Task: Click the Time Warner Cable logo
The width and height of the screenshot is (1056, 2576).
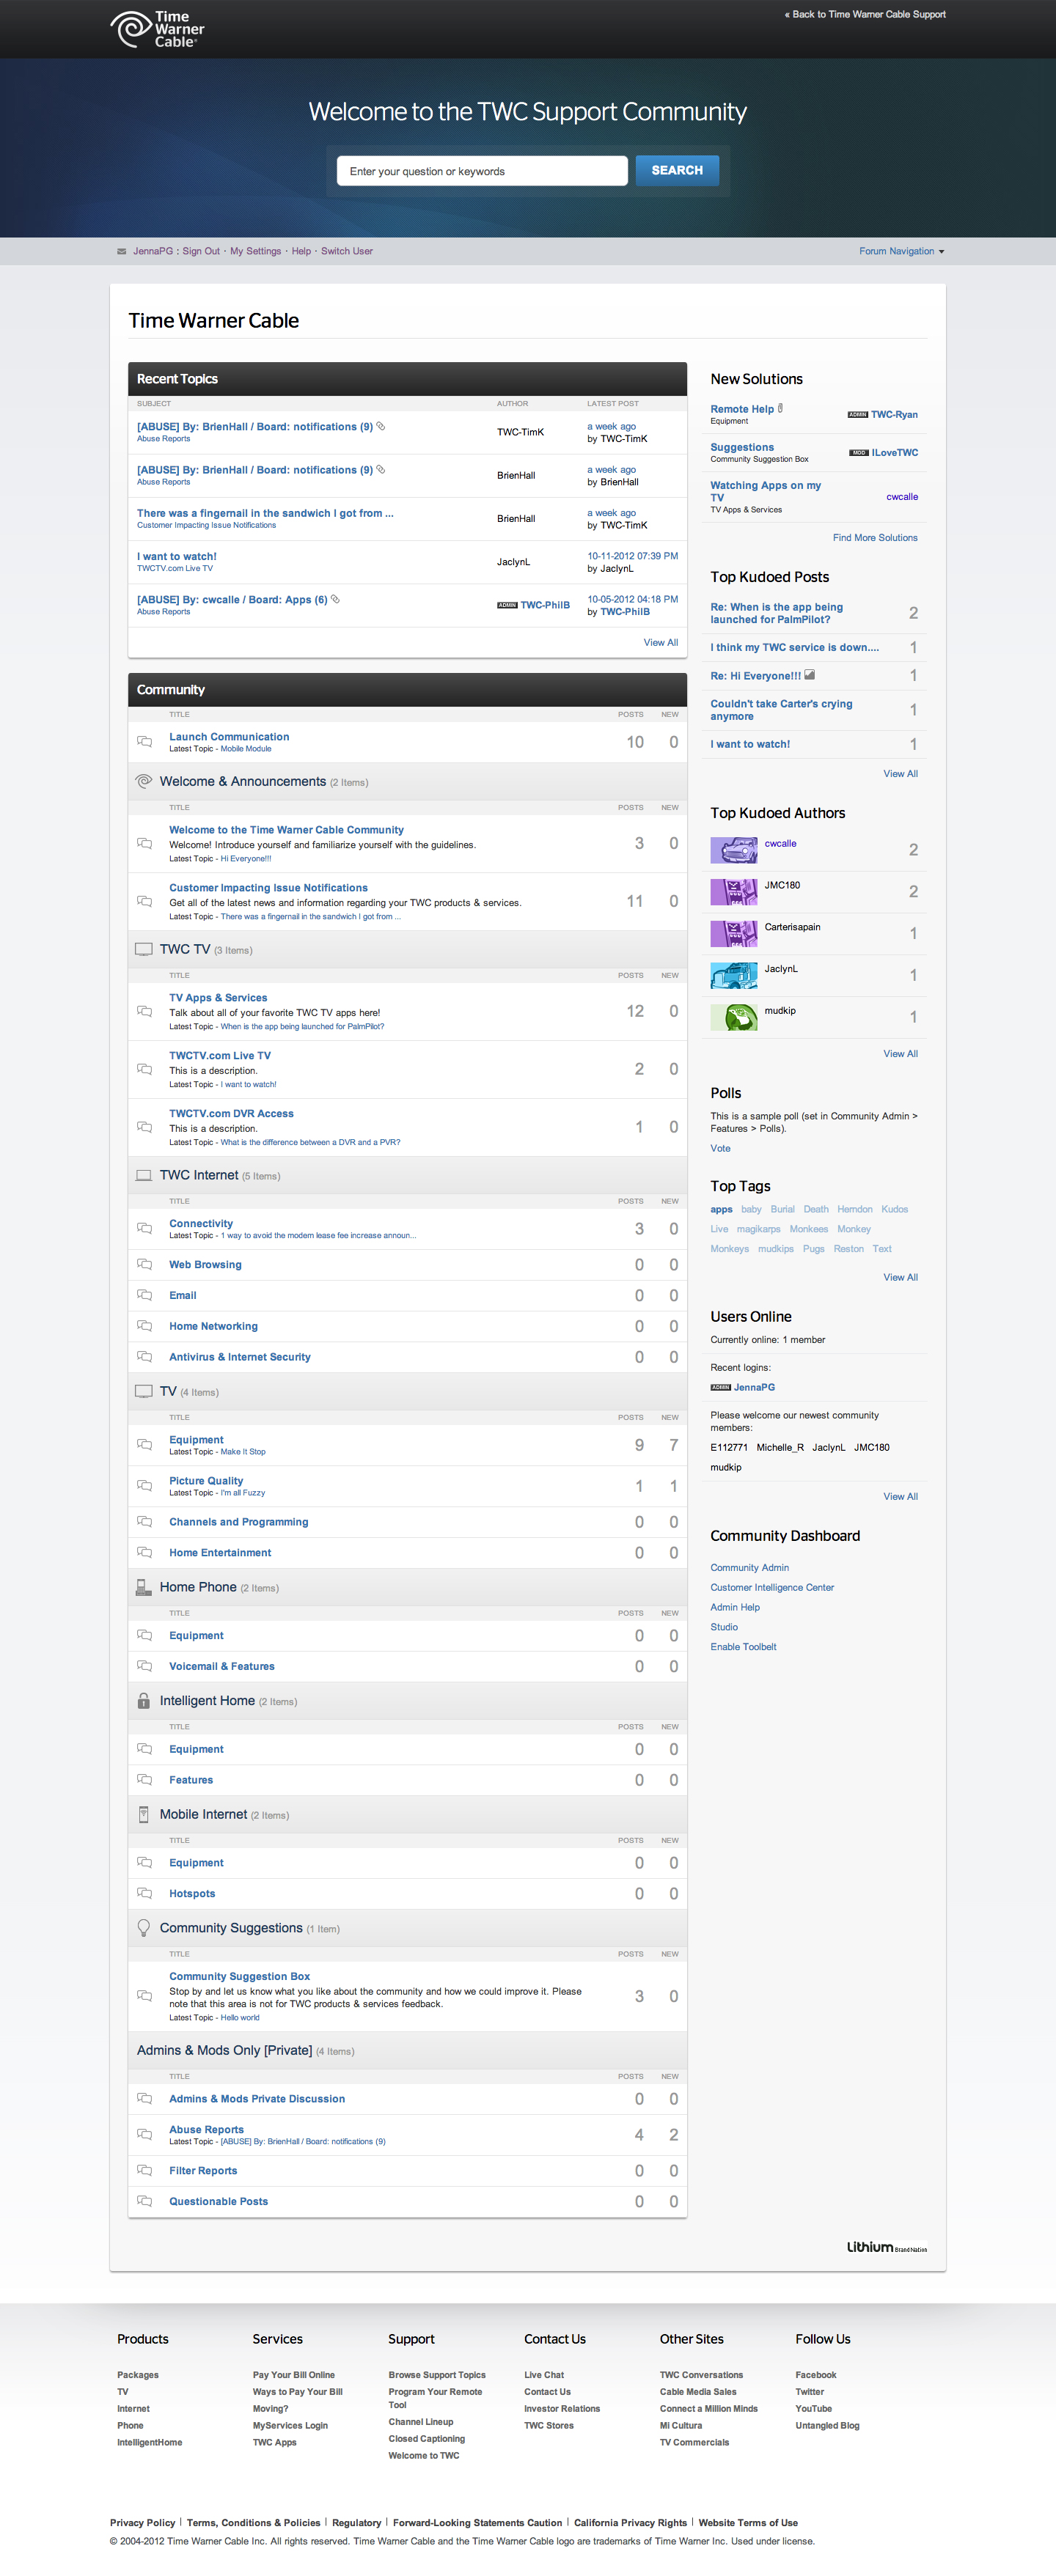Action: (x=157, y=29)
